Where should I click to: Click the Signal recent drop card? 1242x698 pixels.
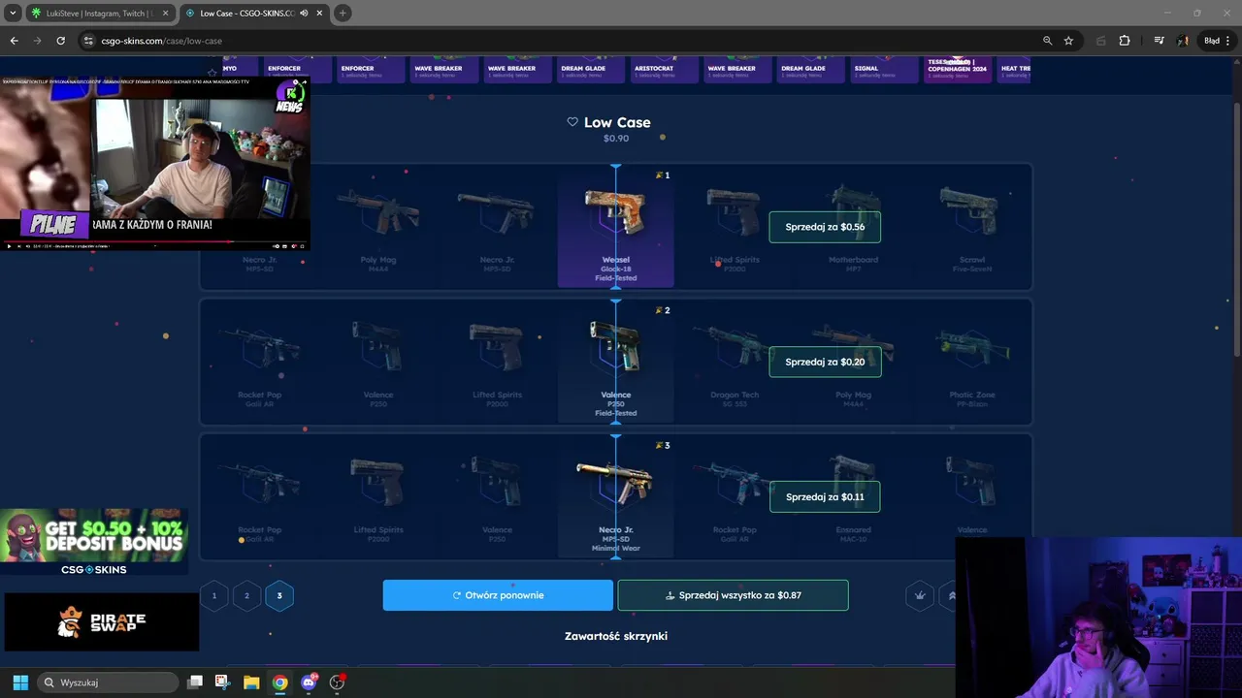coord(884,70)
